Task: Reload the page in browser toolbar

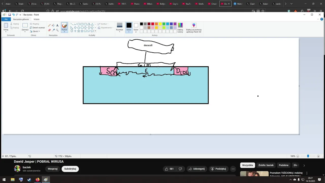Action: 22,11
